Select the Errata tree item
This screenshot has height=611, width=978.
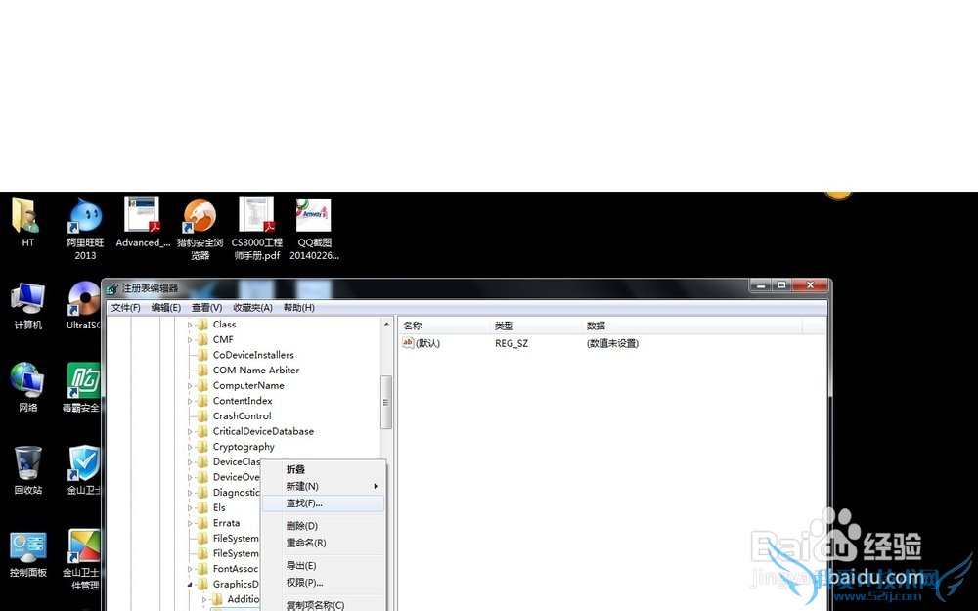226,522
